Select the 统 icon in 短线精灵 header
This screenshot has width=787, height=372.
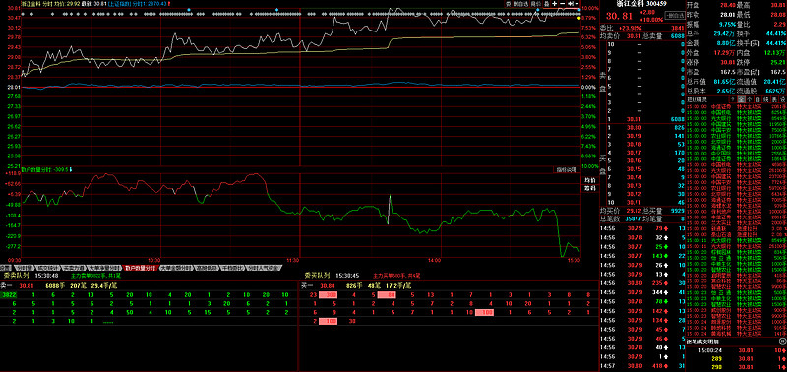pos(766,98)
